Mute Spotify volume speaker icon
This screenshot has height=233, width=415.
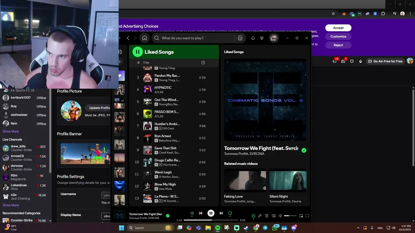tap(280, 216)
